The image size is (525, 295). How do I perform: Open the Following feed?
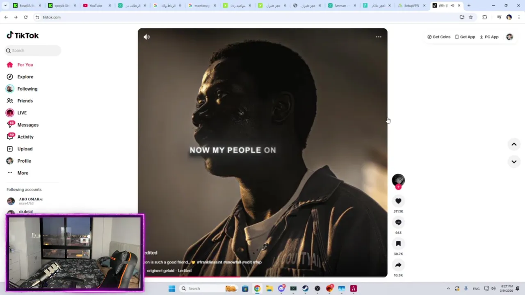point(22,89)
